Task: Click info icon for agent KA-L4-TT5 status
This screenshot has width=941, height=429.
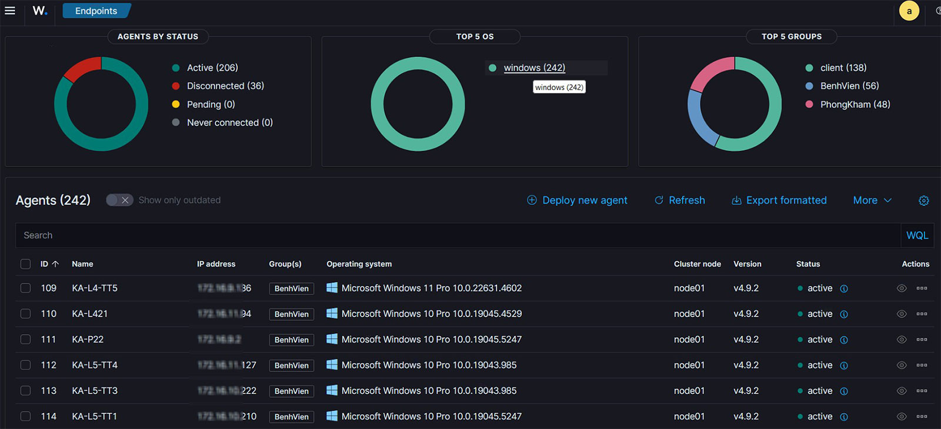Action: point(844,288)
